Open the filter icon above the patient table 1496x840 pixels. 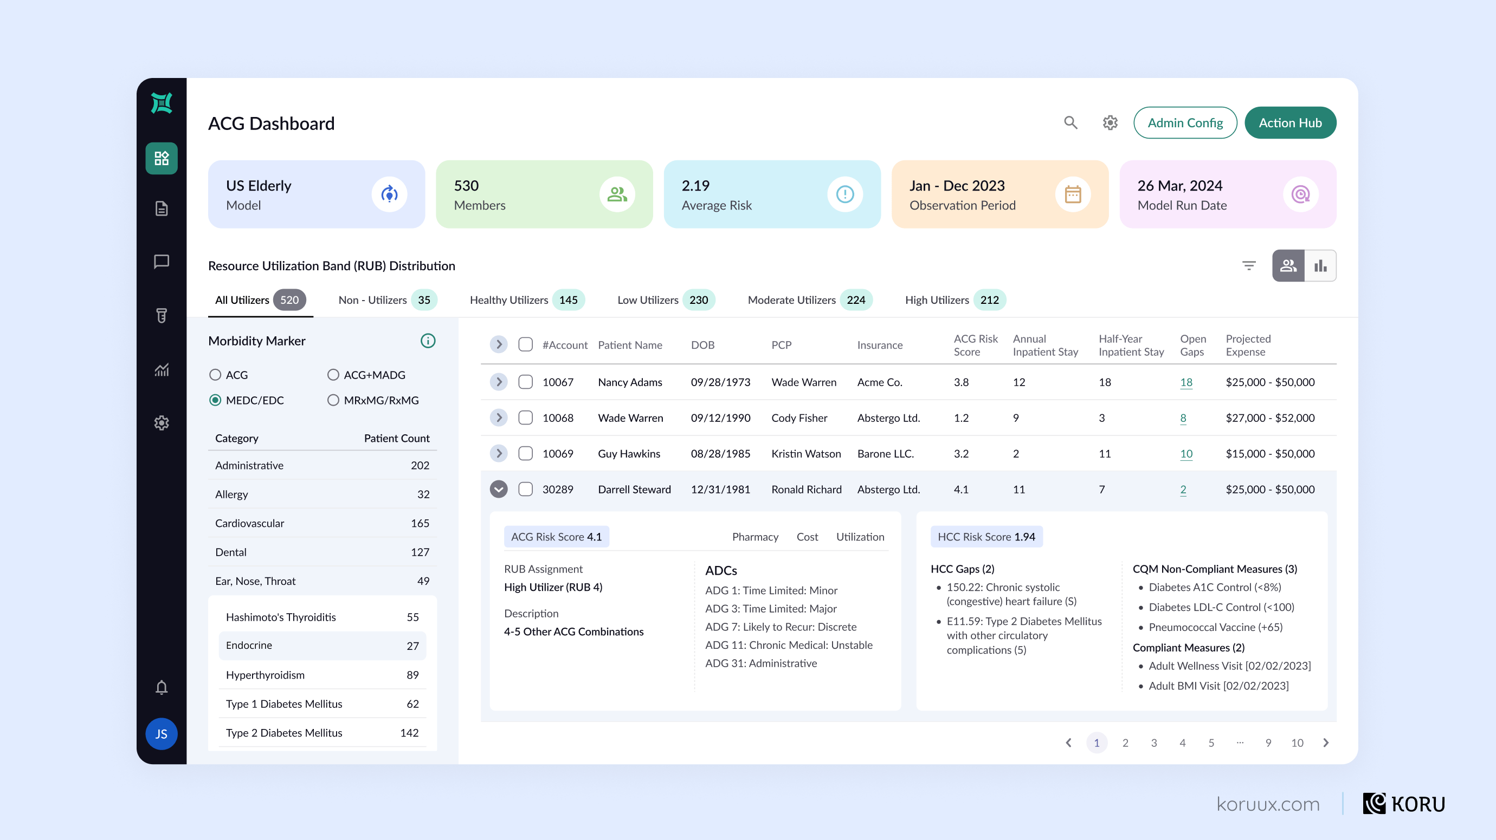coord(1249,265)
